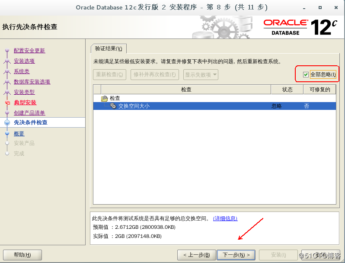This screenshot has width=345, height=263.
Task: Open the 安装选项 step link
Action: 24,61
